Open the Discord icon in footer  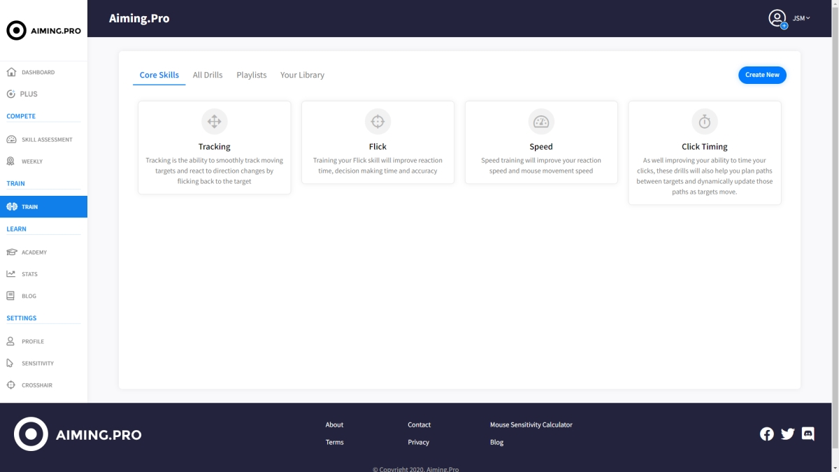tap(808, 434)
